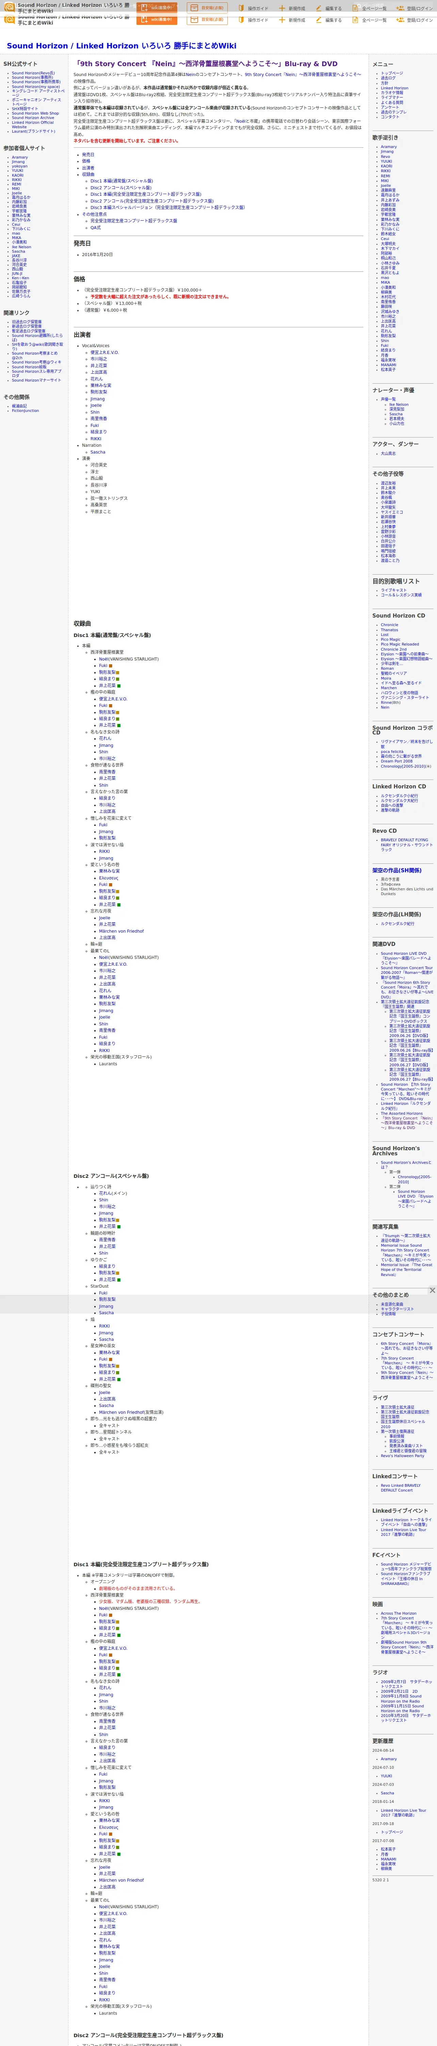This screenshot has height=2046, width=437.
Task: Open 子役情報 under その他のまとめ
Action: [x=388, y=1314]
